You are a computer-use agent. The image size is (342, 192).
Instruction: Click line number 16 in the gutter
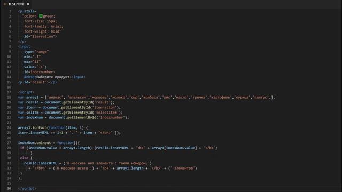pos(9,87)
